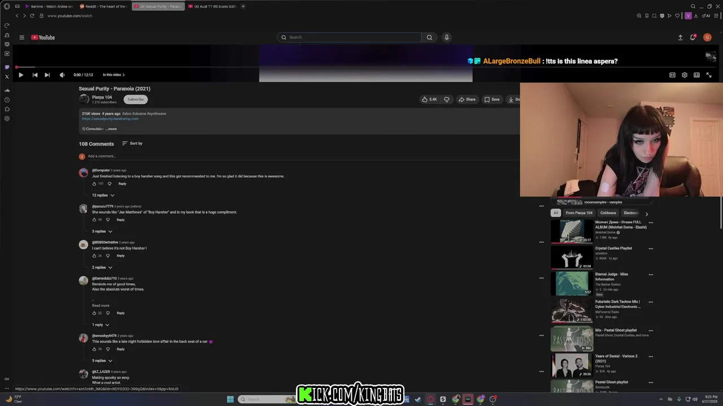Reload the page
Viewport: 723px width, 406px height.
pyautogui.click(x=32, y=16)
